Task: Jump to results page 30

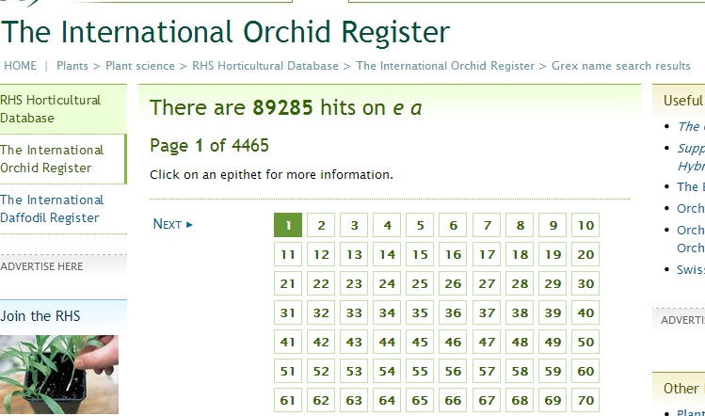Action: point(585,283)
